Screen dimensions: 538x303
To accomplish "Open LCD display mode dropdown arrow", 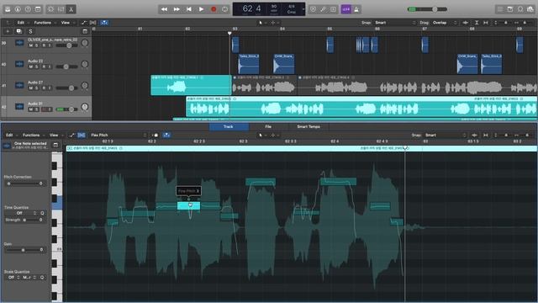I will pos(303,9).
